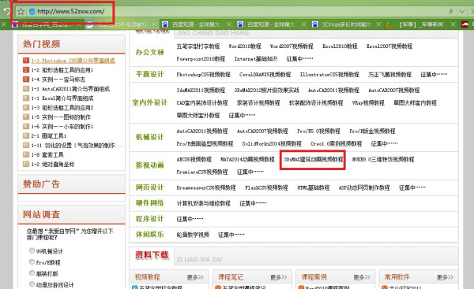Click rank 3 badge beside 1-4 实例——宝马标志
The image size is (474, 289).
tap(26, 80)
